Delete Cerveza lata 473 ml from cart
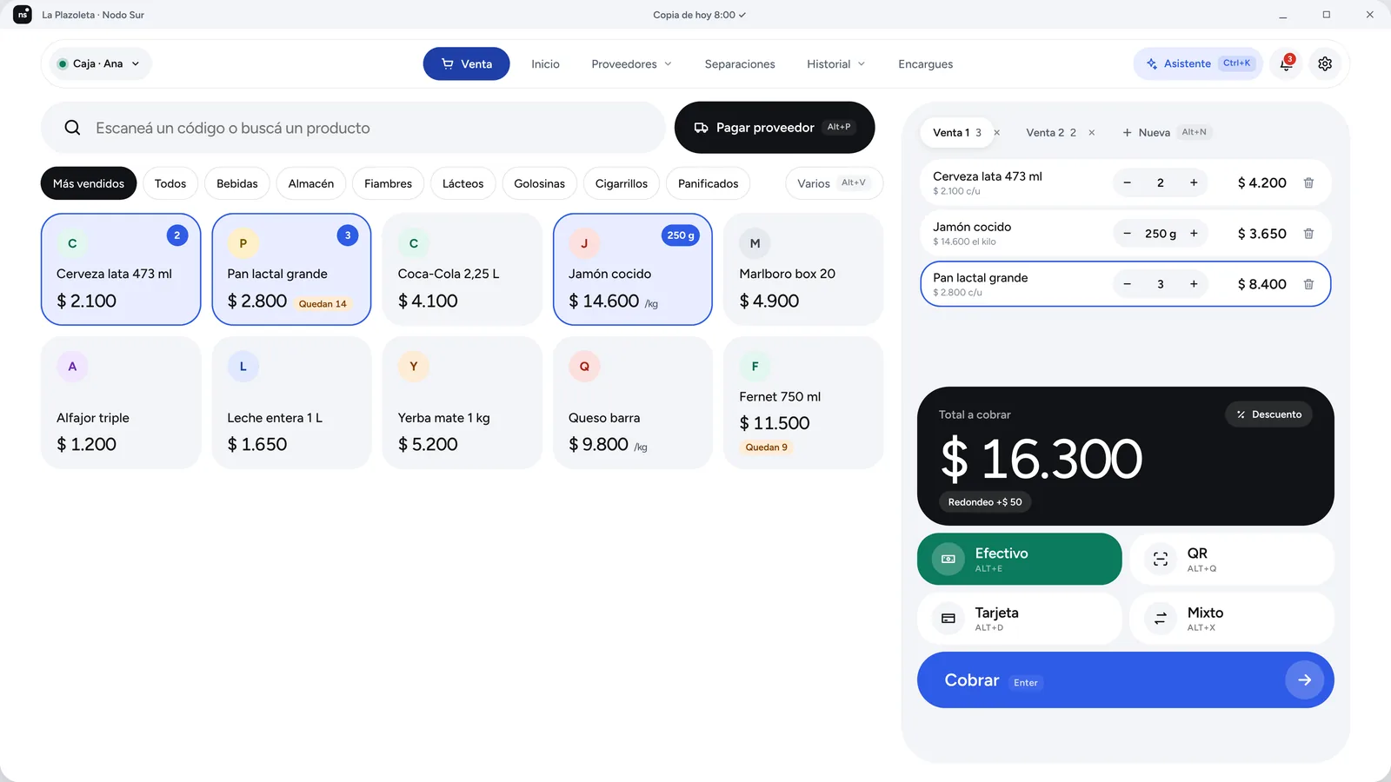The height and width of the screenshot is (782, 1391). (1308, 182)
